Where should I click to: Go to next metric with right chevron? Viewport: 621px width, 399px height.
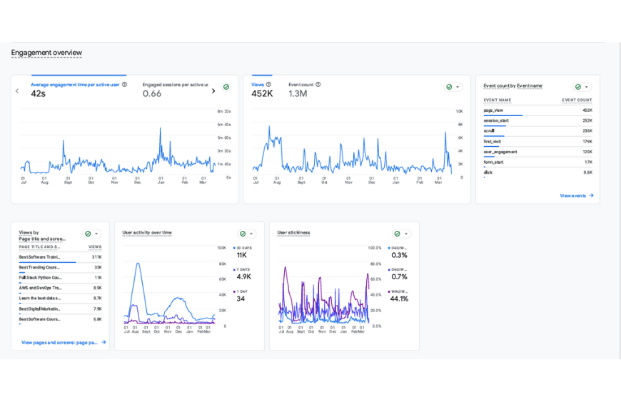point(213,91)
